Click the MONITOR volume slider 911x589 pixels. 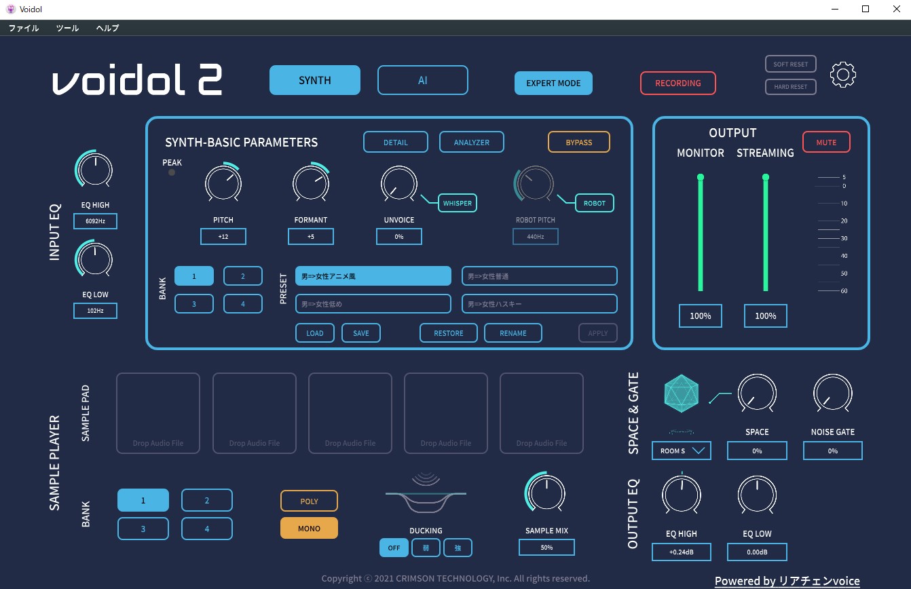click(701, 234)
